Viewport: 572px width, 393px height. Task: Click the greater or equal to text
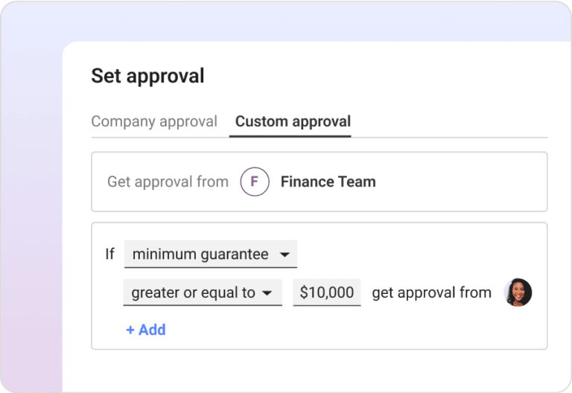click(194, 293)
